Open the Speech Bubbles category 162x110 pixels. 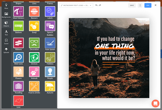tap(50, 26)
